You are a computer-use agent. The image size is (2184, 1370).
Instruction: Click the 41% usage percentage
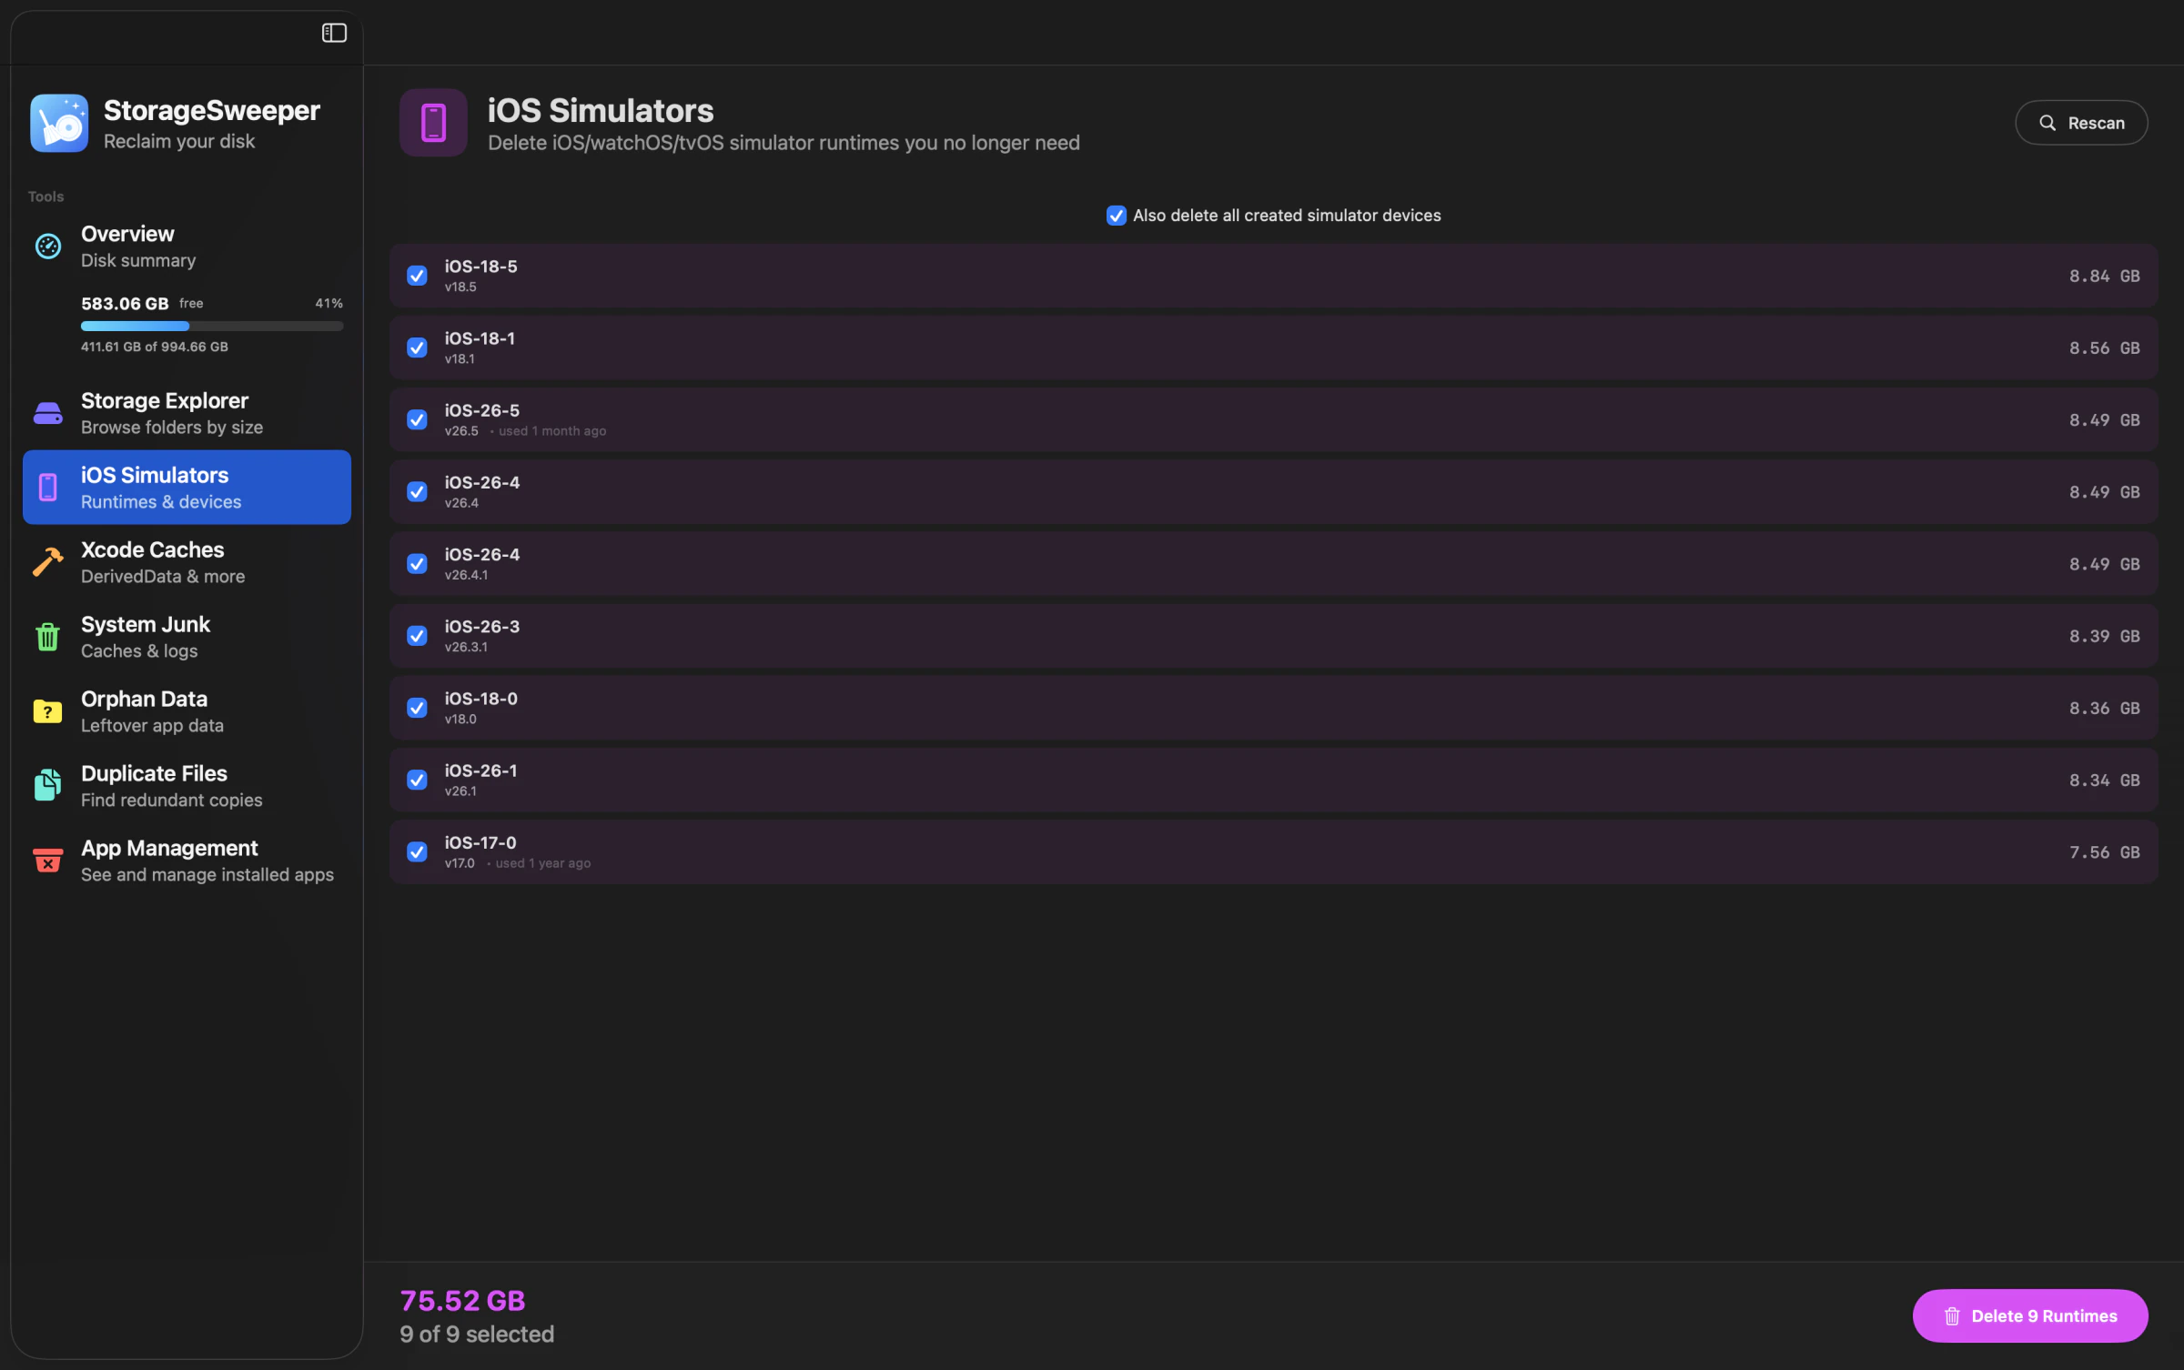point(329,303)
